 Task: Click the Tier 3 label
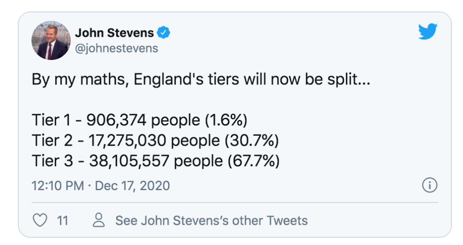click(53, 161)
